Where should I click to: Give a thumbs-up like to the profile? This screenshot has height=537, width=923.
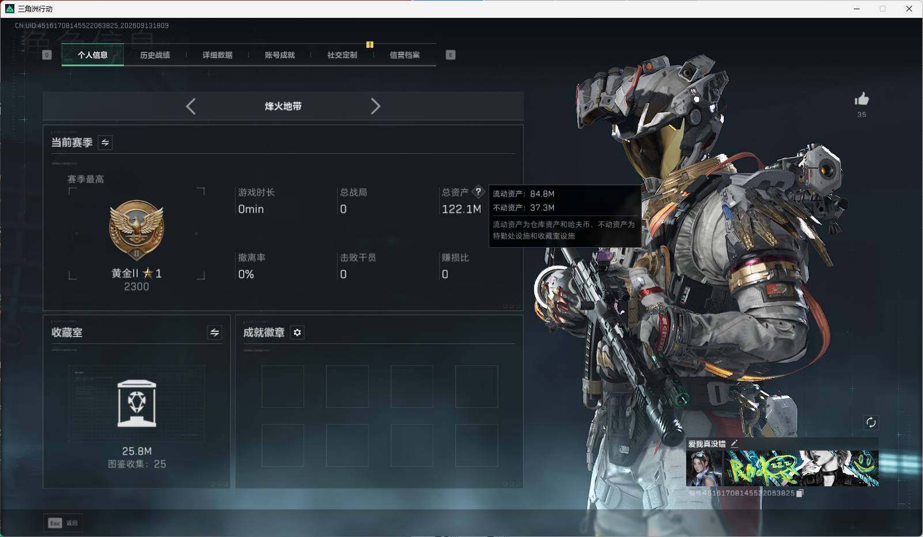(861, 99)
